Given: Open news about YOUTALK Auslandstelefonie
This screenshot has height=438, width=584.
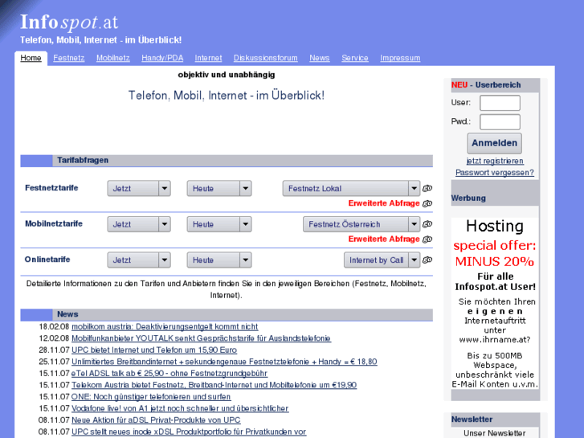Looking at the screenshot, I should tap(201, 338).
